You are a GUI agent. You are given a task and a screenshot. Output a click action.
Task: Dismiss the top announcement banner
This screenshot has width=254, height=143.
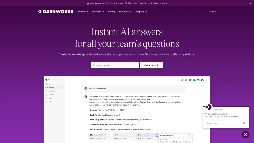(251, 3)
